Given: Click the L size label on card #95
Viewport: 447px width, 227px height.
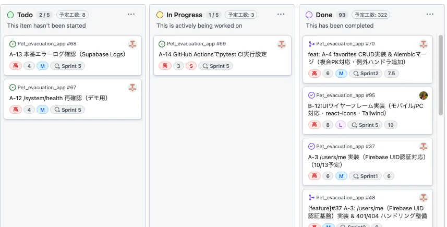Looking at the screenshot, I should (x=341, y=125).
